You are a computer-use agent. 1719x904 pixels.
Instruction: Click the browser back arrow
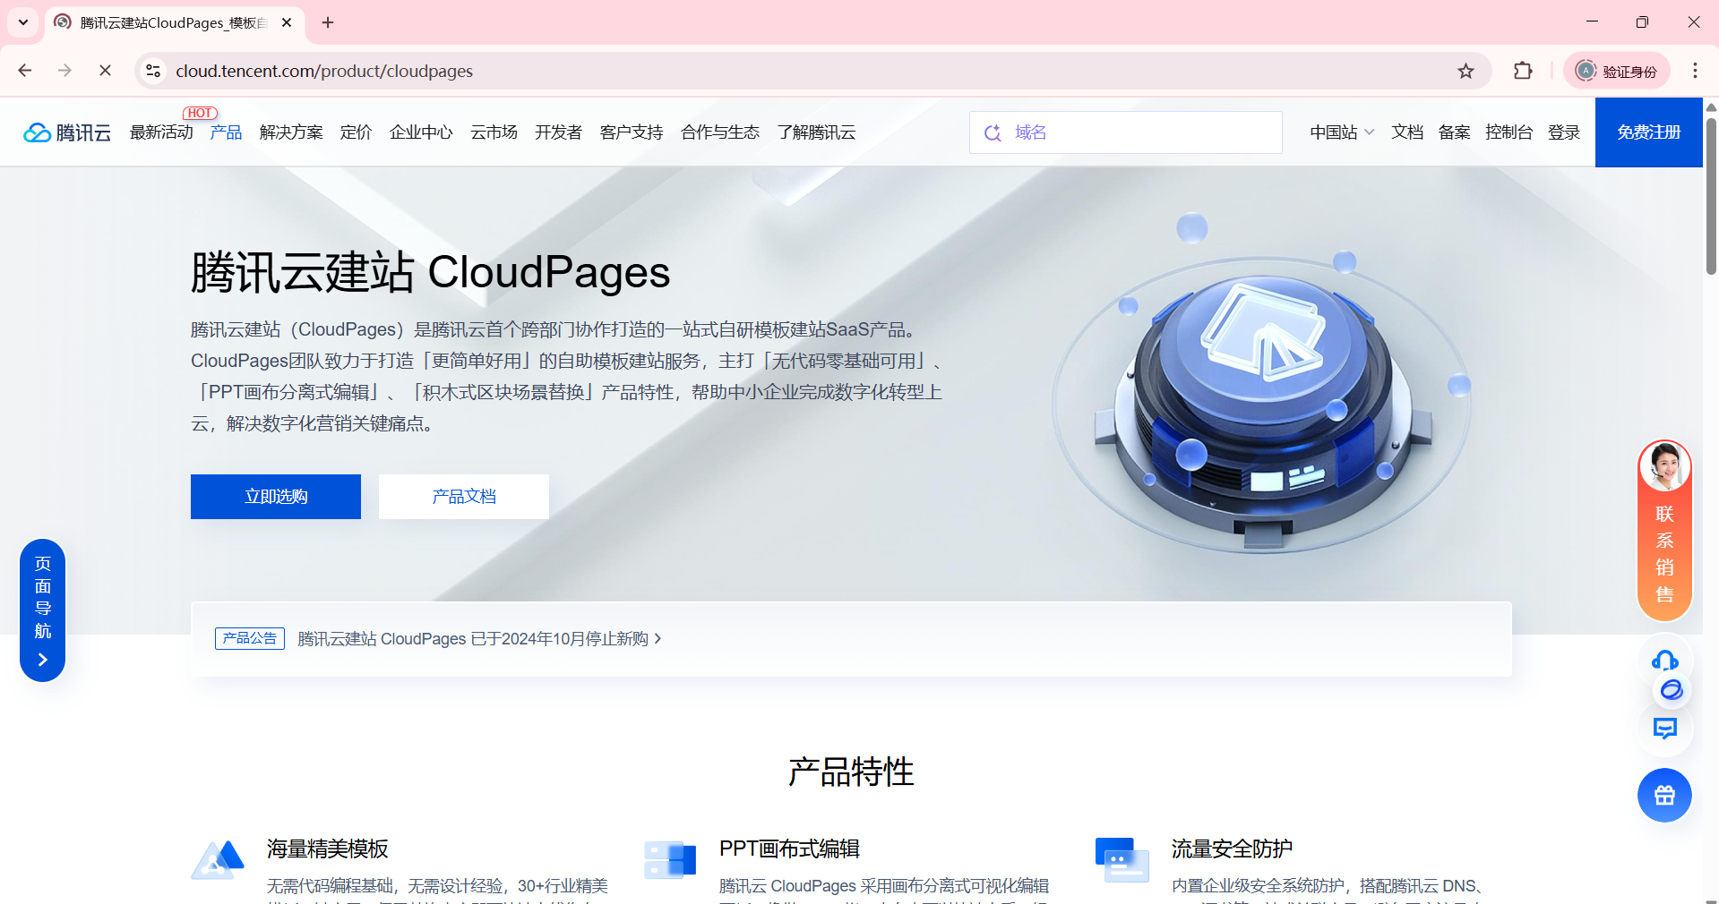(x=25, y=71)
